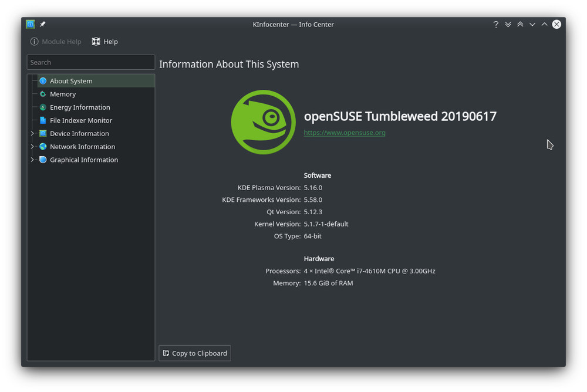This screenshot has width=587, height=392.
Task: Open the Help menu
Action: pos(110,42)
